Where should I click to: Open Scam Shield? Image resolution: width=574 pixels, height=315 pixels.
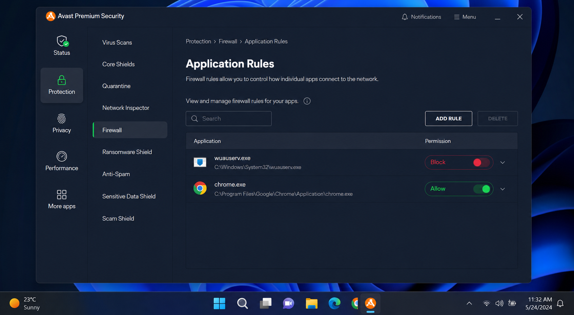[118, 218]
